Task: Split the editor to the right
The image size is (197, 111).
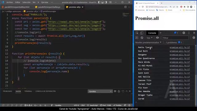Action: 125,7
